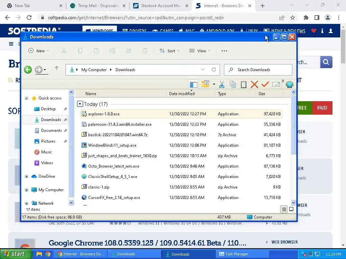The image size is (346, 259).
Task: Open Music in navigation pane
Action: tap(46, 152)
